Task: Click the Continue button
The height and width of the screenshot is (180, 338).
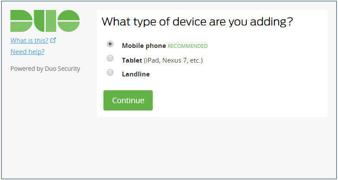Action: click(128, 101)
